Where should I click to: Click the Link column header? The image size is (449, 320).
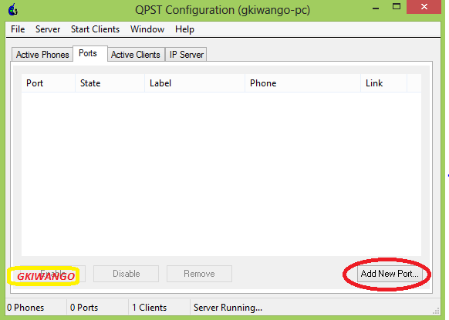(x=384, y=83)
